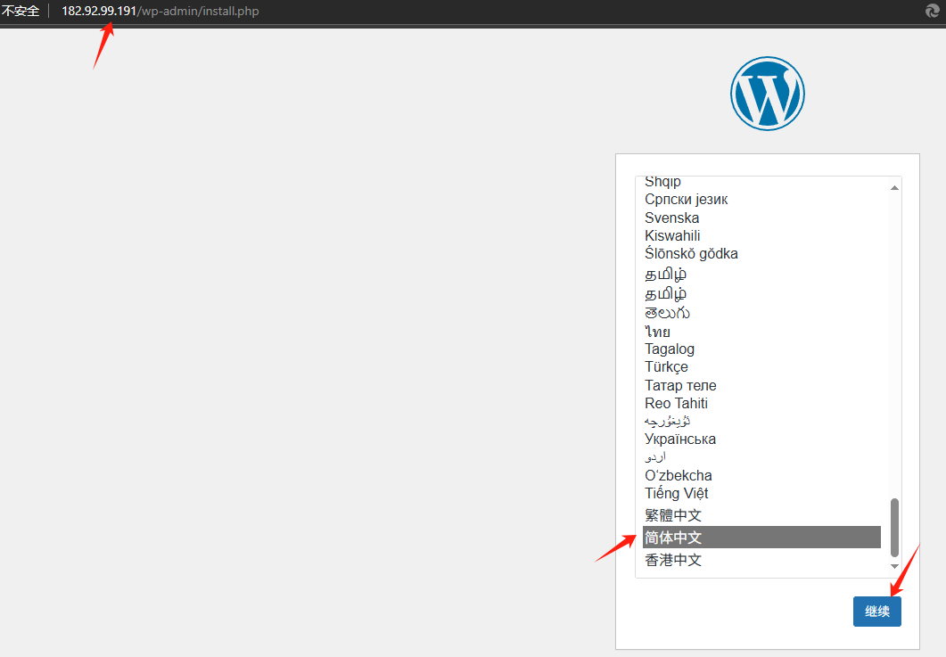Choose Kiswahili as the language

coord(761,236)
